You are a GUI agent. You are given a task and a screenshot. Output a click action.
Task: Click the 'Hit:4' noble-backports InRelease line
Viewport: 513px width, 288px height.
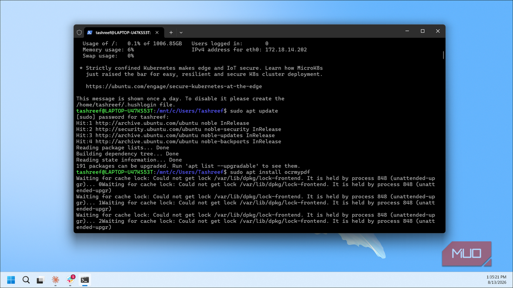click(179, 142)
